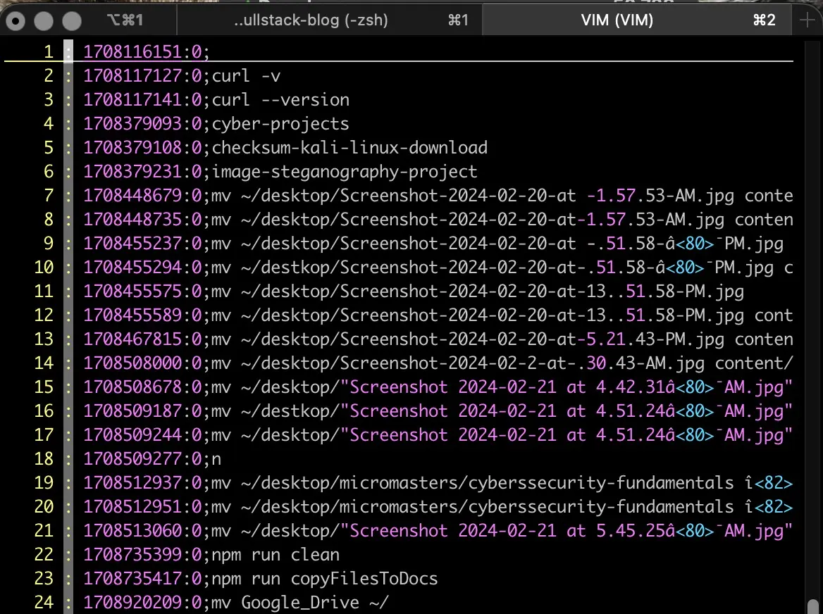This screenshot has width=823, height=614.
Task: Click 'npm run copyFilesToDocs' on line 23
Action: [x=324, y=578]
